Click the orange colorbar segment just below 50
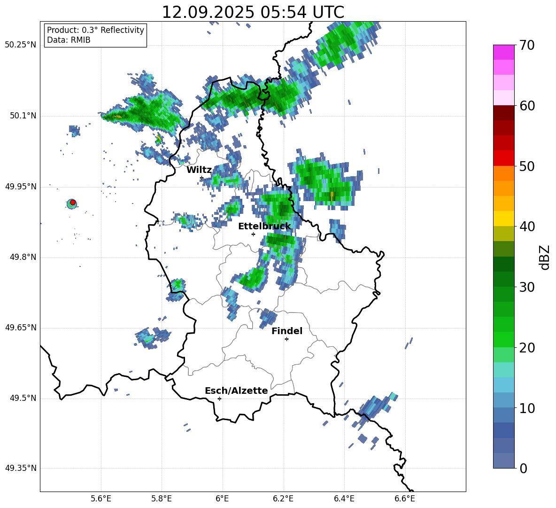This screenshot has width=556, height=508. [503, 173]
